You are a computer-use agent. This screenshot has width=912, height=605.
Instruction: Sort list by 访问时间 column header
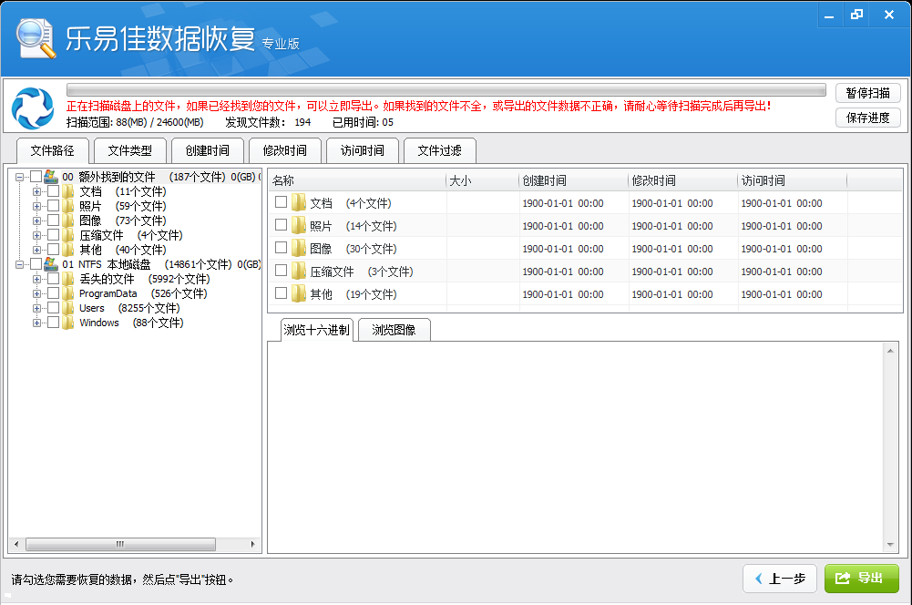point(792,180)
